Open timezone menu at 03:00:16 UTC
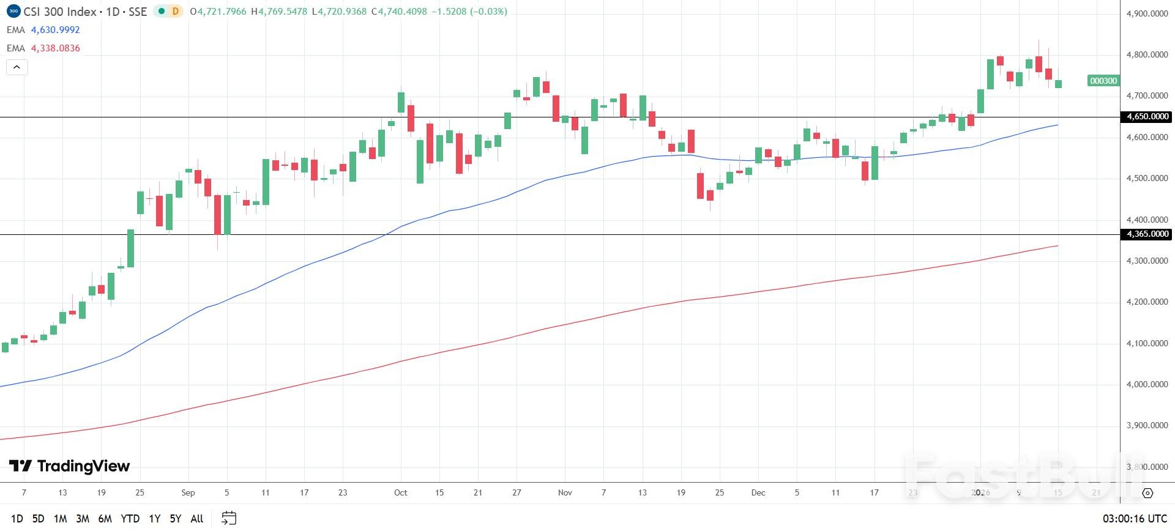This screenshot has height=531, width=1175. (x=1135, y=519)
